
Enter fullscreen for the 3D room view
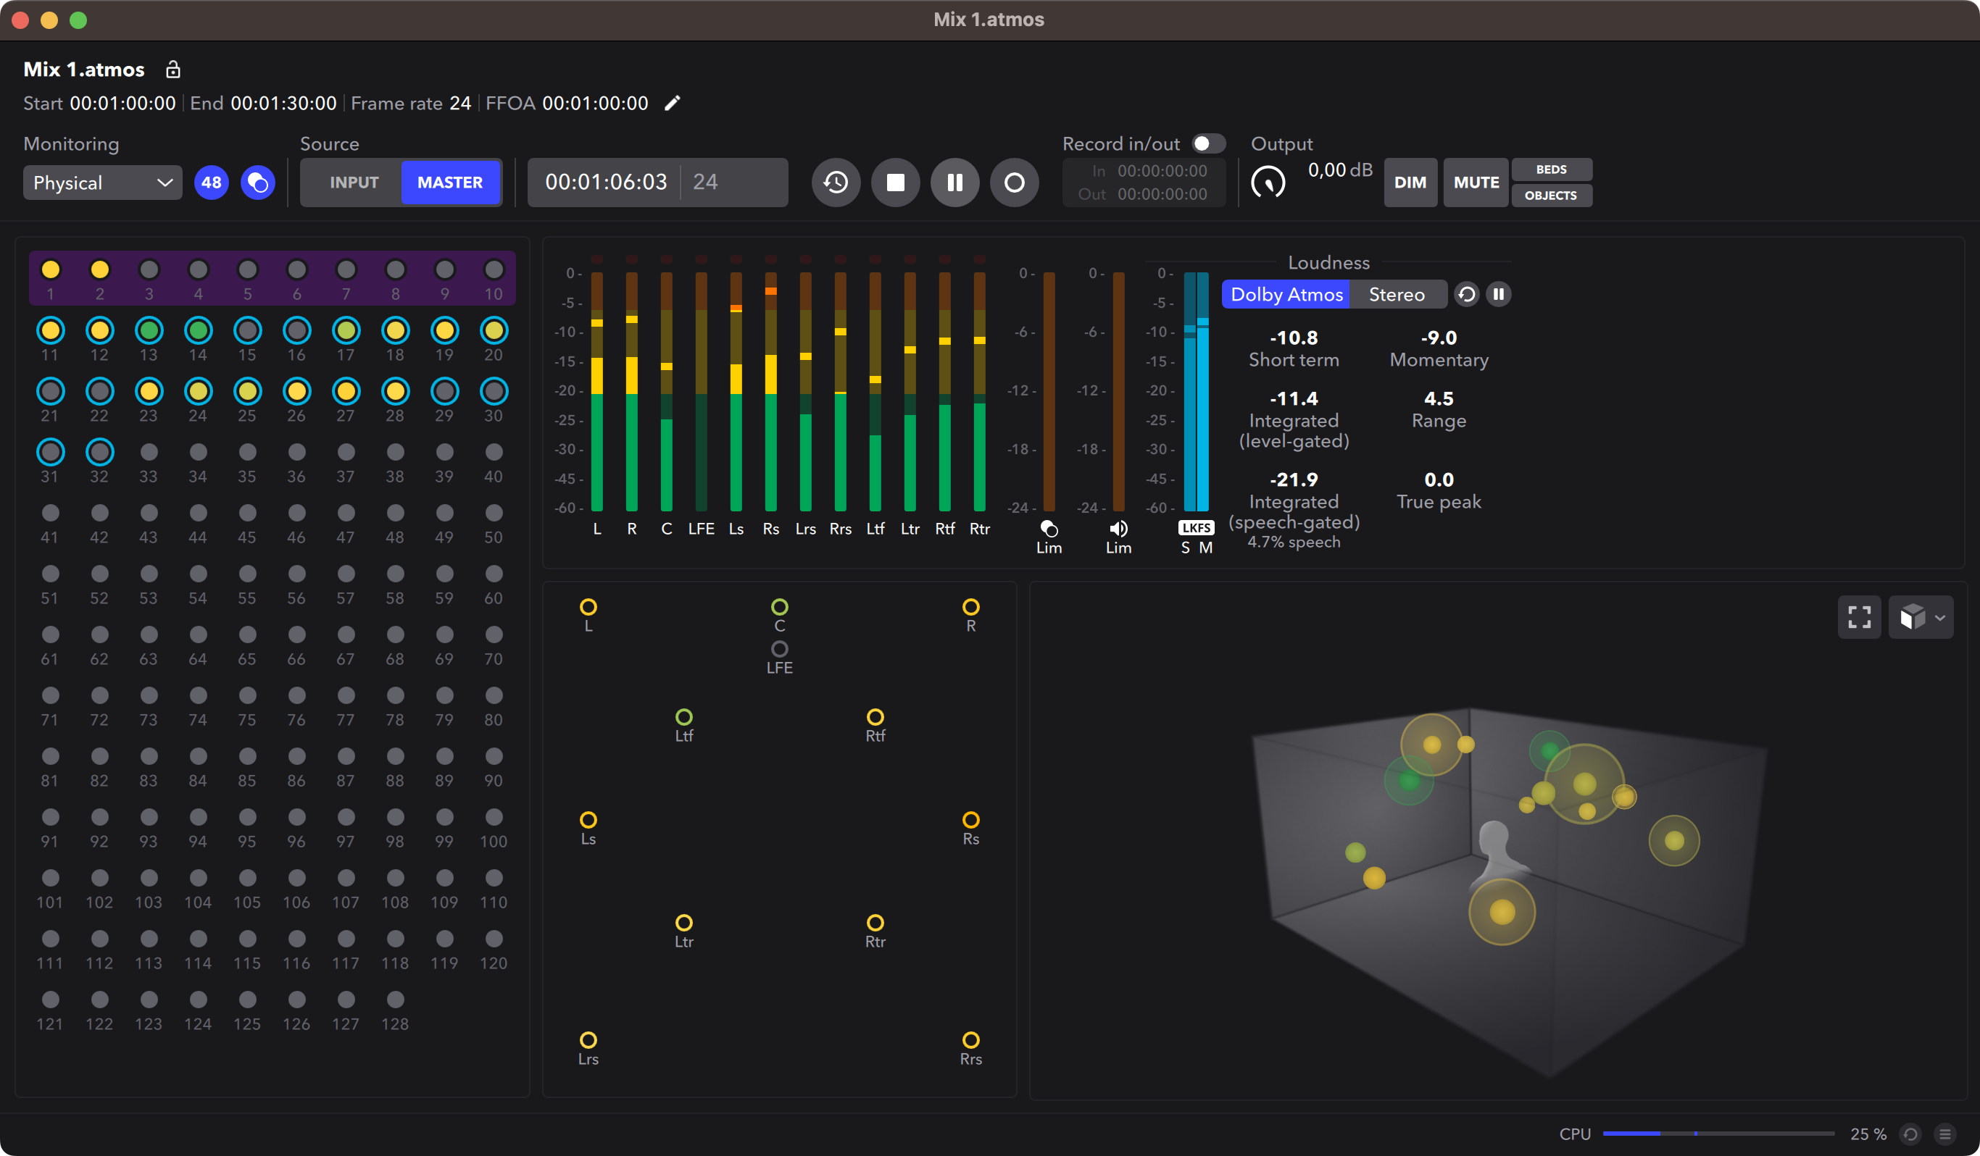coord(1859,617)
